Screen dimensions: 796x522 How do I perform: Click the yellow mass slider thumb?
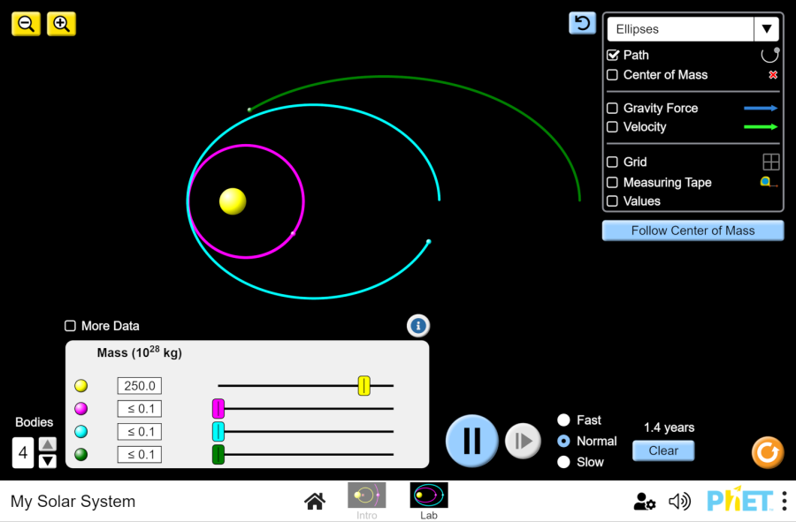(364, 386)
